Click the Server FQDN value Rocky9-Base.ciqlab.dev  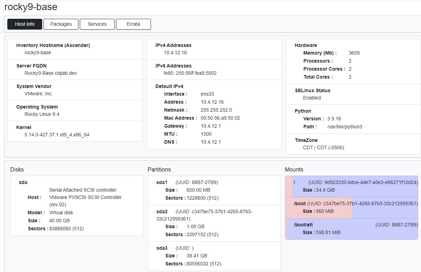pyautogui.click(x=51, y=73)
